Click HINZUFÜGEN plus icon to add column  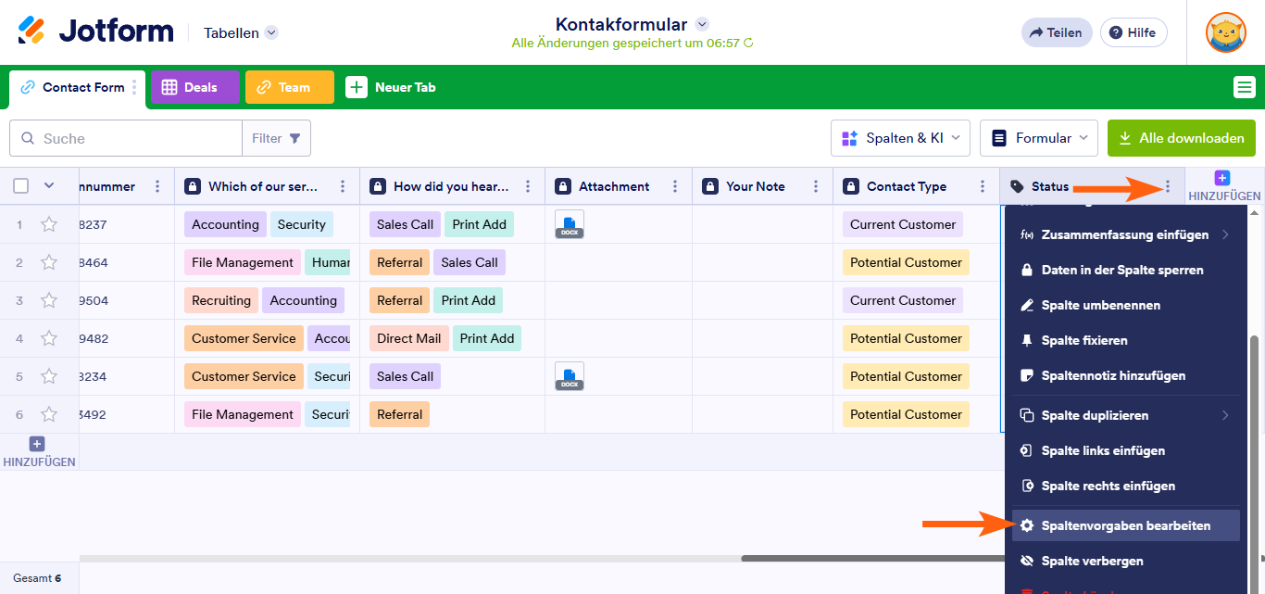tap(1221, 179)
